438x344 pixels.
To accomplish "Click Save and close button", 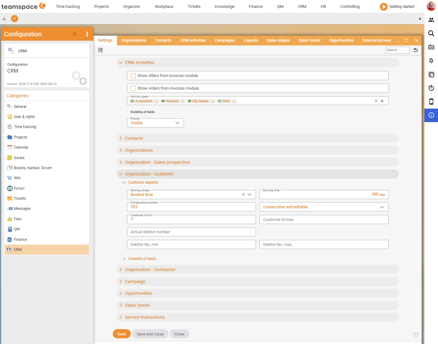I will click(150, 334).
